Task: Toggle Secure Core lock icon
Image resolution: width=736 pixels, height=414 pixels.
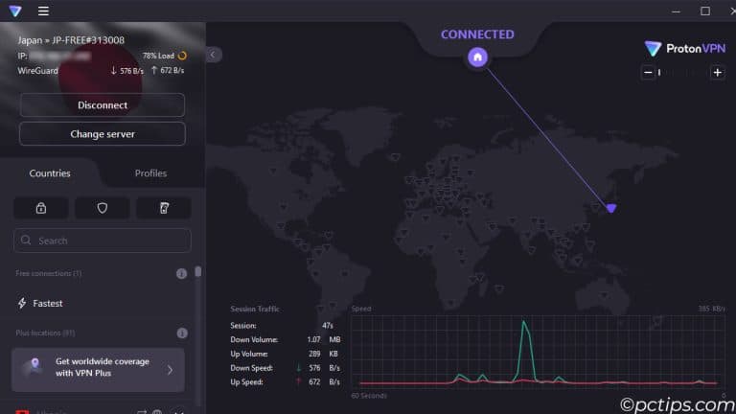Action: [41, 208]
